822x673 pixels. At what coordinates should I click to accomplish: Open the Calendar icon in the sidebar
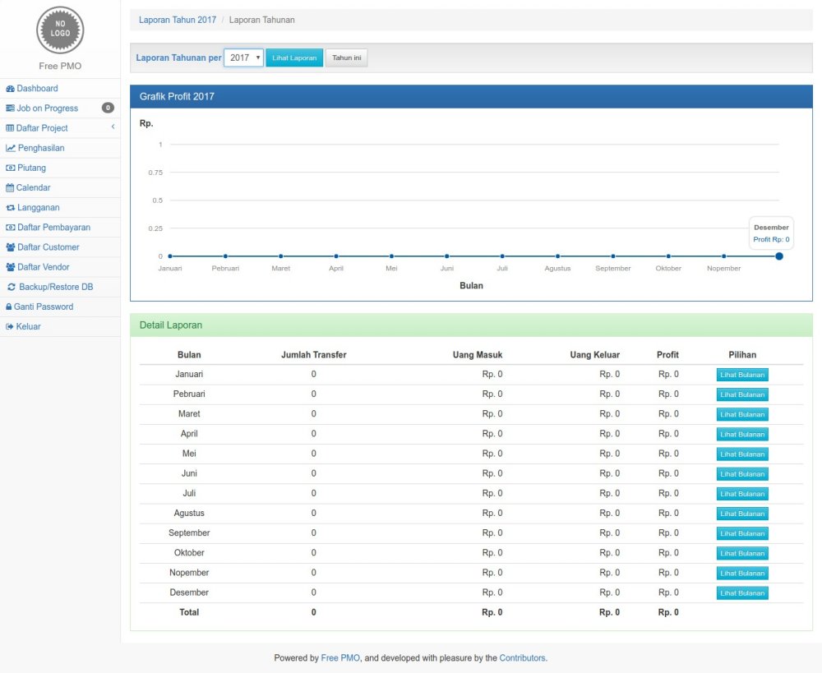(11, 187)
